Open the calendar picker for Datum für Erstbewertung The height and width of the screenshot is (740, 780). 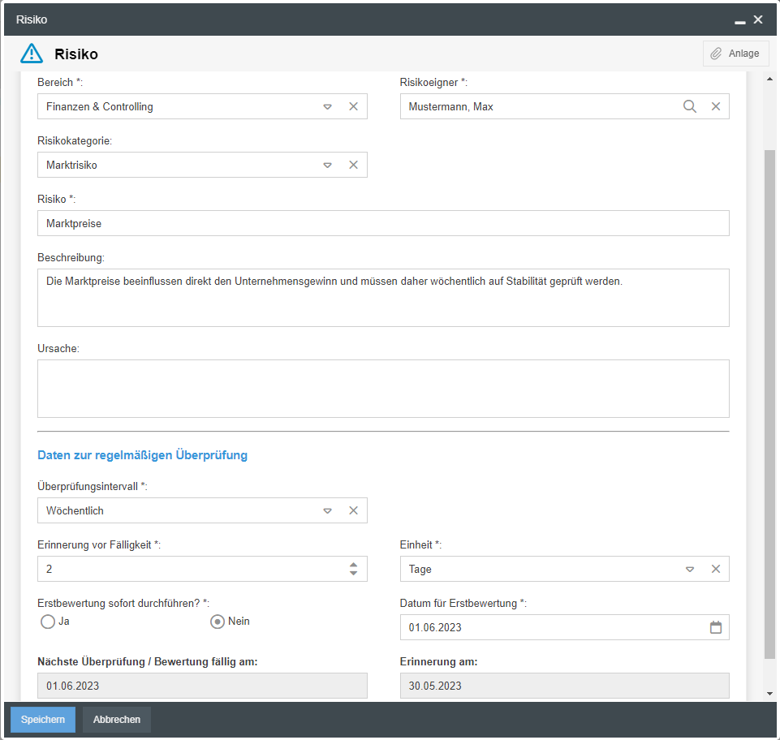(716, 627)
